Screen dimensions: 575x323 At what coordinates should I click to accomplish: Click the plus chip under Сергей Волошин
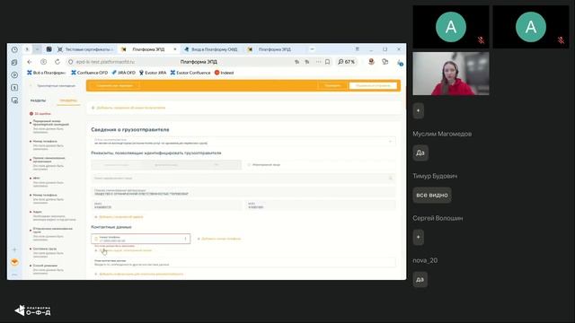(x=419, y=237)
